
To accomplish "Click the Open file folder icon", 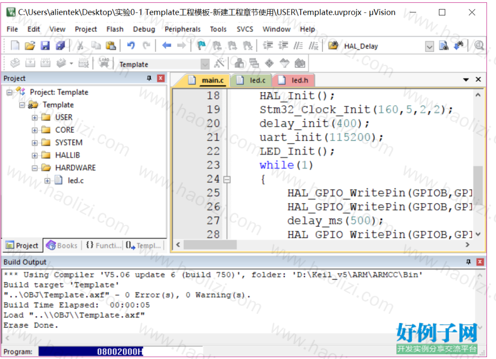I will [30, 46].
